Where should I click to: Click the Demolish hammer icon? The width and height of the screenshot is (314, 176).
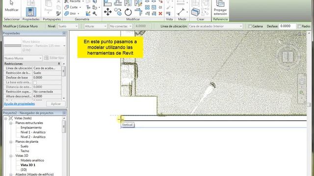tap(95, 13)
